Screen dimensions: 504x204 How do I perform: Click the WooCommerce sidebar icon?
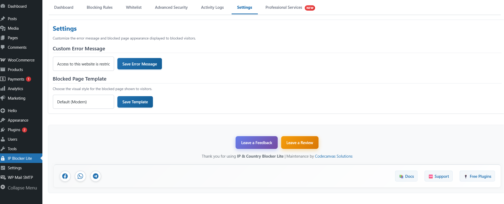[3, 60]
